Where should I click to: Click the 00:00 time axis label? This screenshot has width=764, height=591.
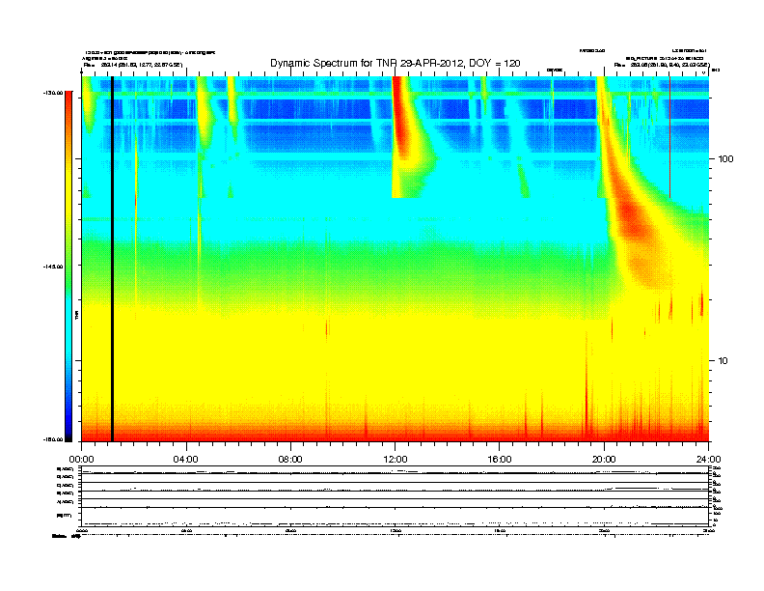pyautogui.click(x=81, y=460)
